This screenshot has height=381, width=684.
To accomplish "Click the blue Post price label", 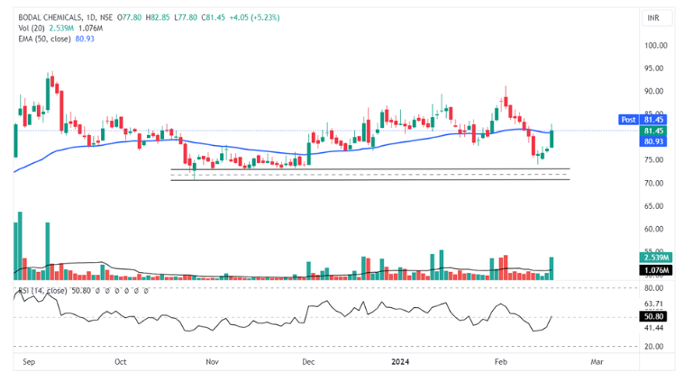I will coord(628,119).
